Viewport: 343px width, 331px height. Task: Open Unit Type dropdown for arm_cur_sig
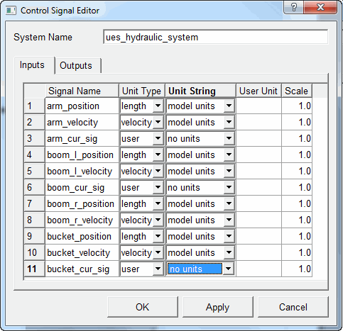tap(158, 138)
